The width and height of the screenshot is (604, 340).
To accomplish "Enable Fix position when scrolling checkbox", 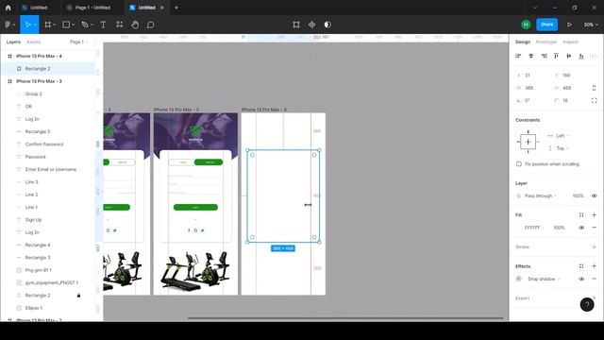I will pos(519,163).
